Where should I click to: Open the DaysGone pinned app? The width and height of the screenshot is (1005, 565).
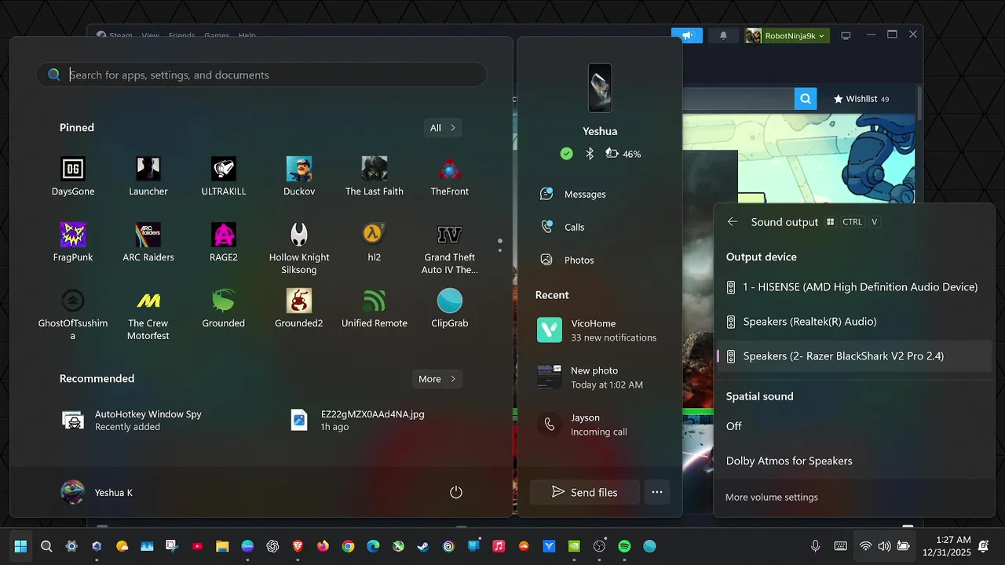[73, 176]
